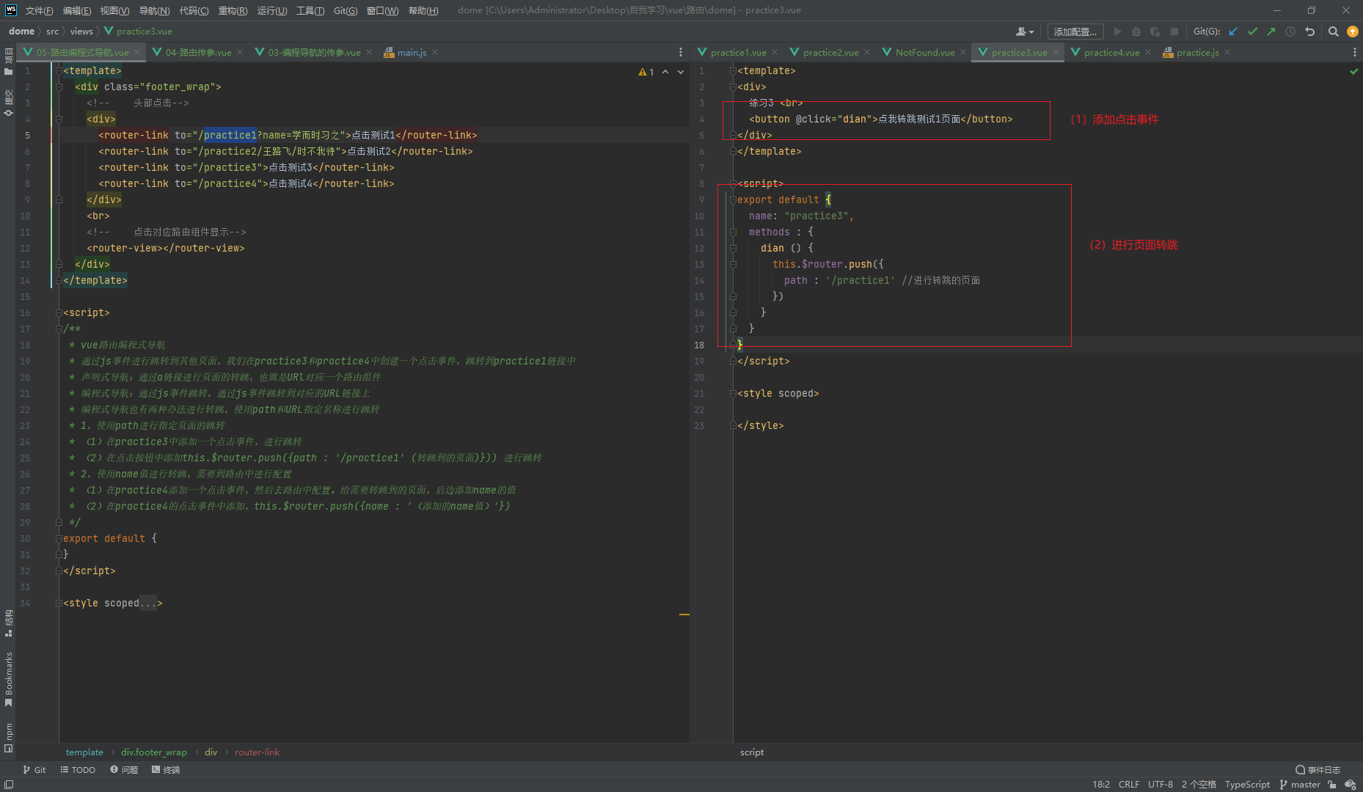Toggle tool window bars at bottom-left corner
This screenshot has width=1363, height=792.
(9, 785)
